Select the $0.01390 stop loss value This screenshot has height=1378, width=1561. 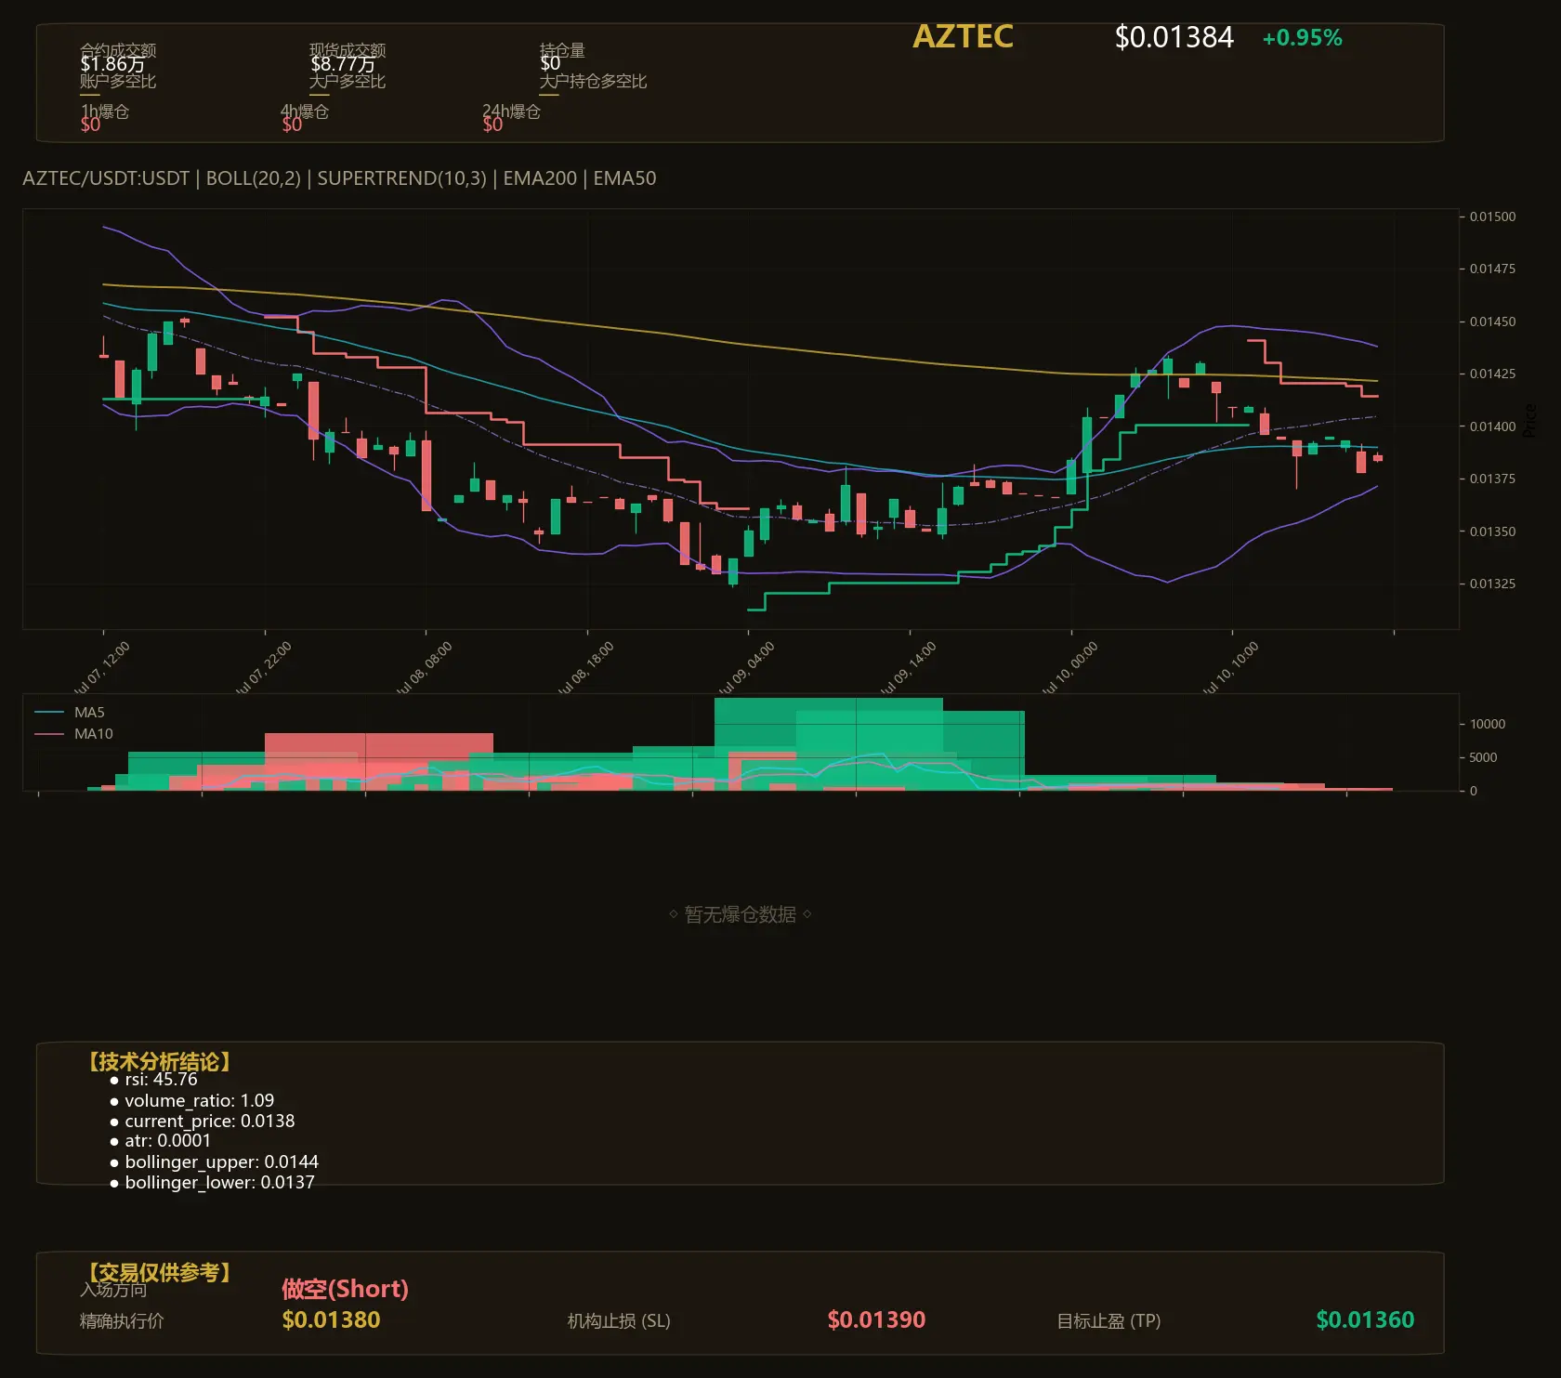[876, 1320]
